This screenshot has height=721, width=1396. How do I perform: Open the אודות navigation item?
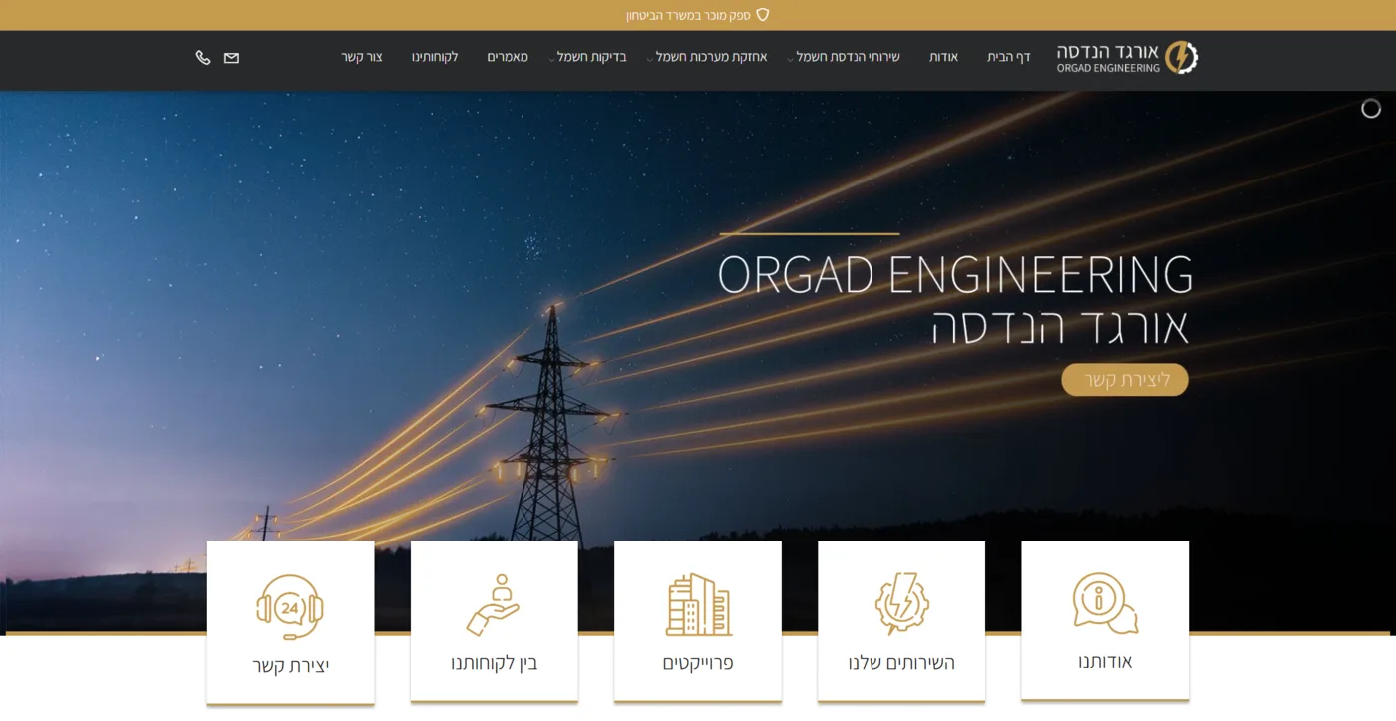943,58
